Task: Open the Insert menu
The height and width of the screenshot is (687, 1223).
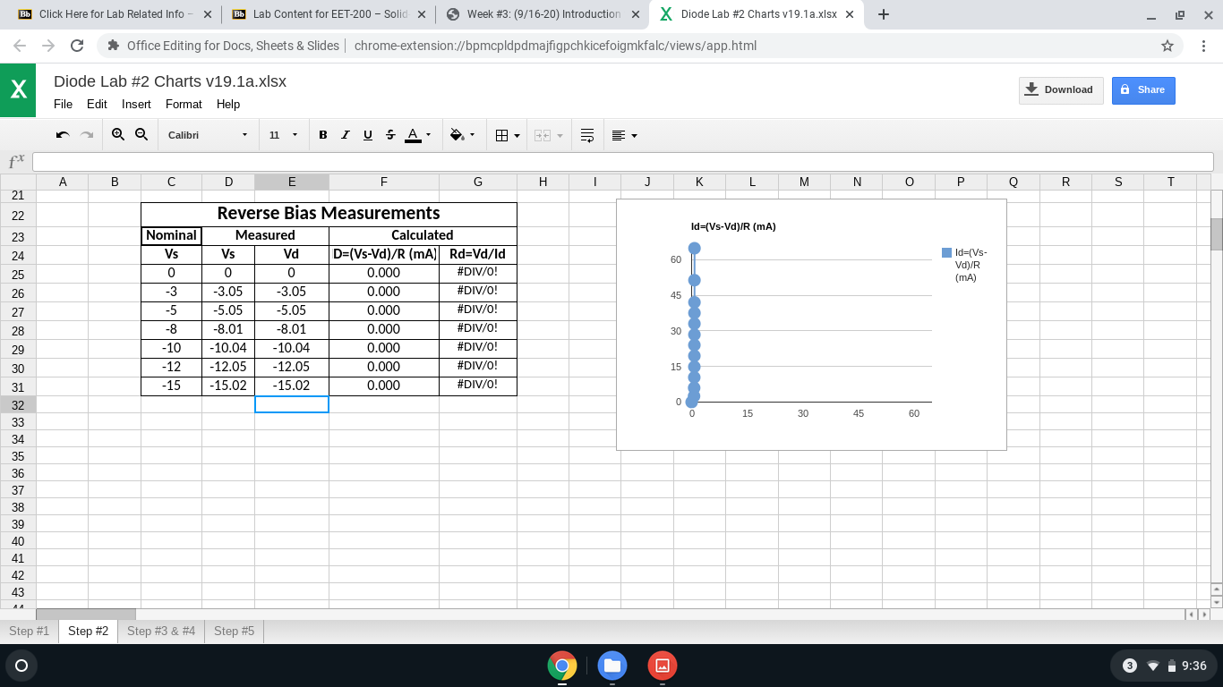Action: point(136,104)
